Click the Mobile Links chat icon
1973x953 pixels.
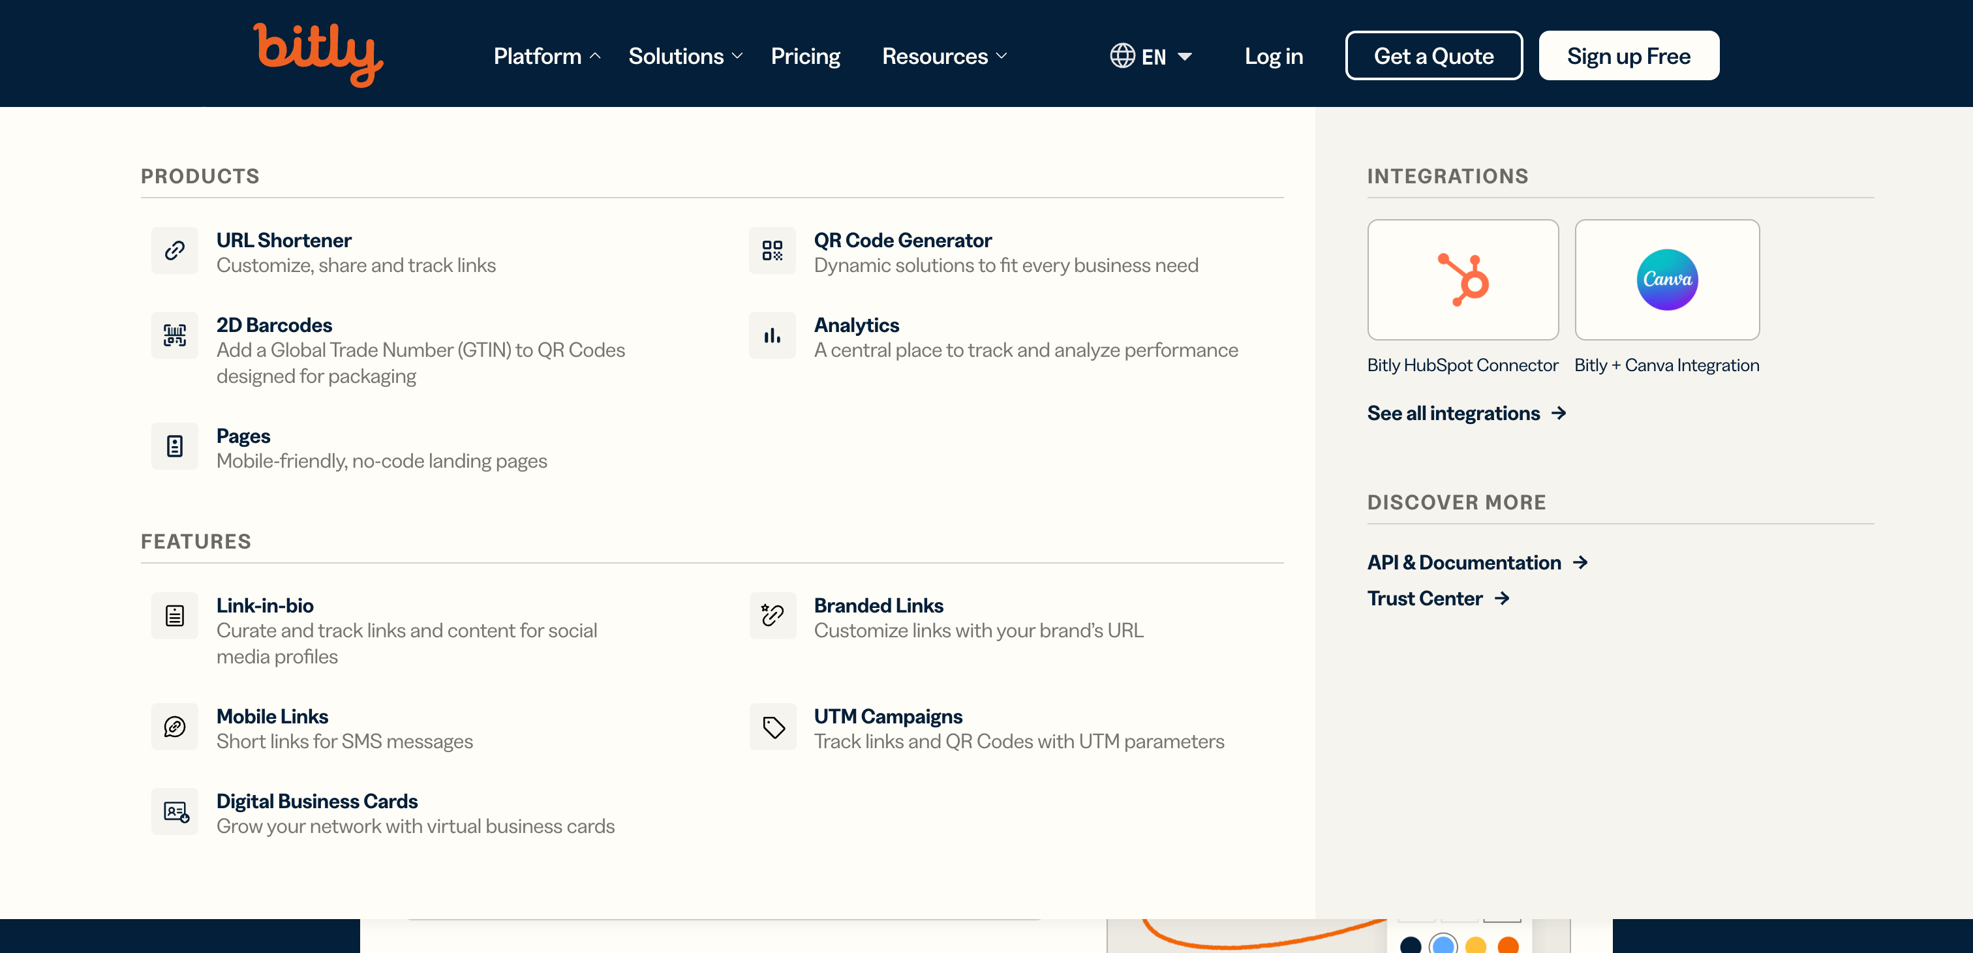(175, 727)
